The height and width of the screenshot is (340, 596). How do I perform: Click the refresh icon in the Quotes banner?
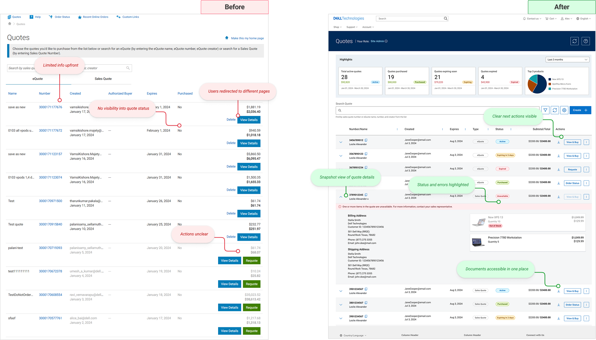[x=575, y=41]
